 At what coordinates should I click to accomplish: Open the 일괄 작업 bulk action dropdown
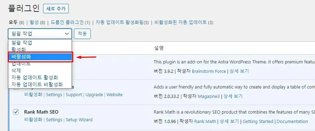40,34
